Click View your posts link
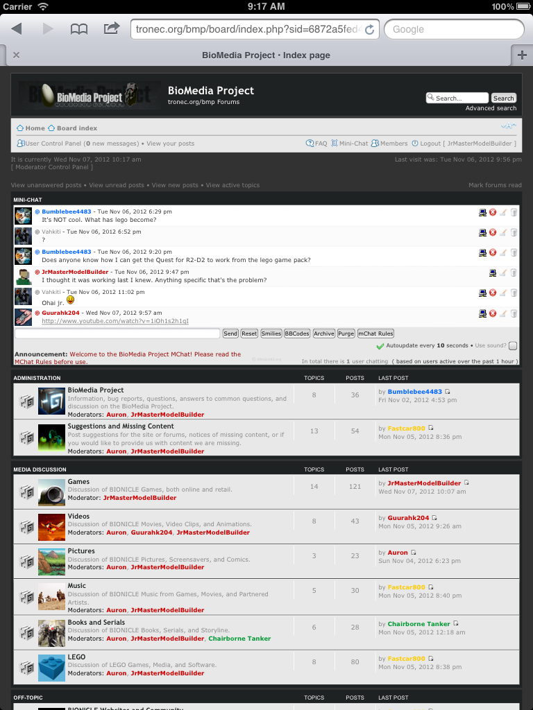This screenshot has height=710, width=533. coord(171,144)
